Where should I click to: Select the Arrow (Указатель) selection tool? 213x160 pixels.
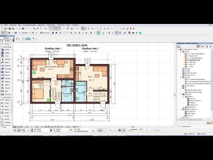pos(6,41)
